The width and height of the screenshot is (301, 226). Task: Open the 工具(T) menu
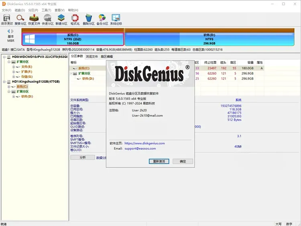coord(46,10)
